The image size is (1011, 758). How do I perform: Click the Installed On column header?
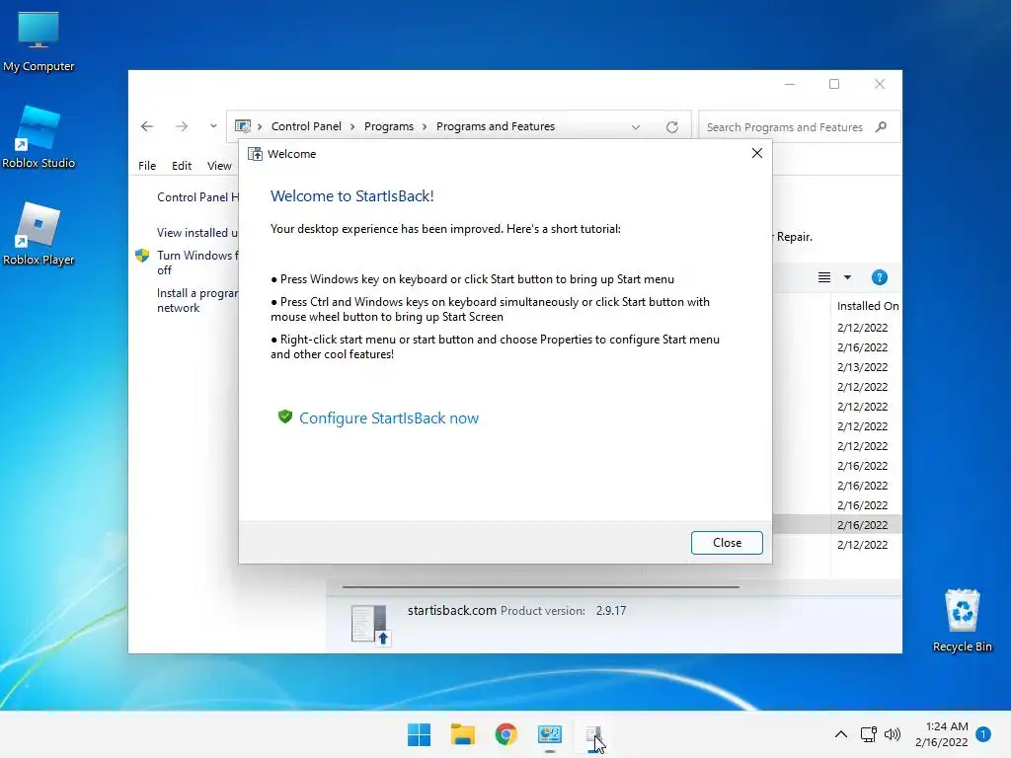coord(867,306)
